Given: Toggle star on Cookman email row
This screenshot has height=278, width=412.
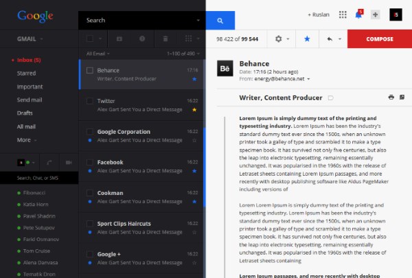Looking at the screenshot, I should tap(194, 202).
